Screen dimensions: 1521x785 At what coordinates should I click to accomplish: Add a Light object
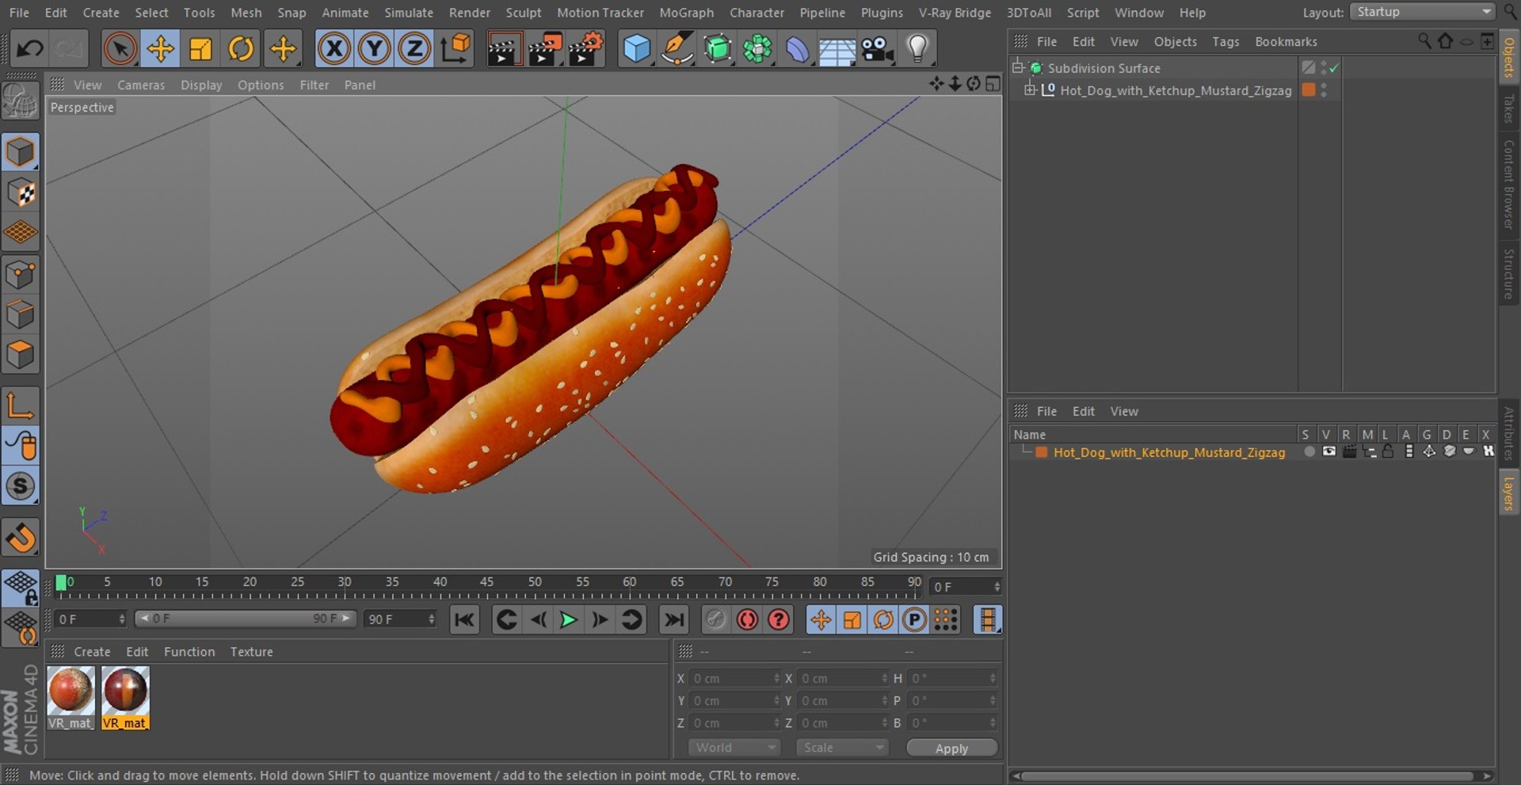pyautogui.click(x=917, y=49)
